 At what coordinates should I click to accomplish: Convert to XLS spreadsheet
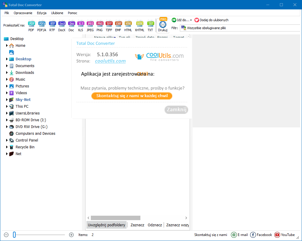click(81, 26)
